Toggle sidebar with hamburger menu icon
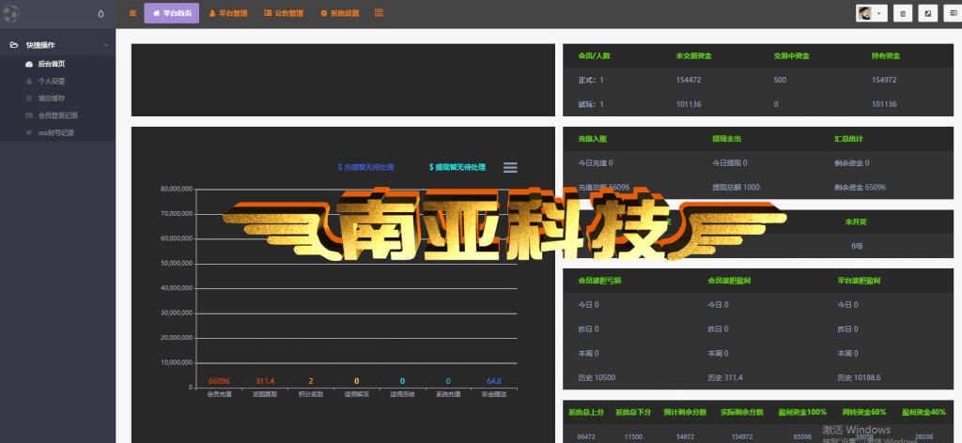The image size is (962, 443). (132, 13)
